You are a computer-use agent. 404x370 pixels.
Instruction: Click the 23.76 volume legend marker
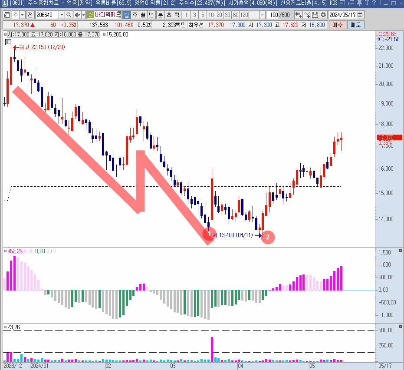click(x=5, y=327)
